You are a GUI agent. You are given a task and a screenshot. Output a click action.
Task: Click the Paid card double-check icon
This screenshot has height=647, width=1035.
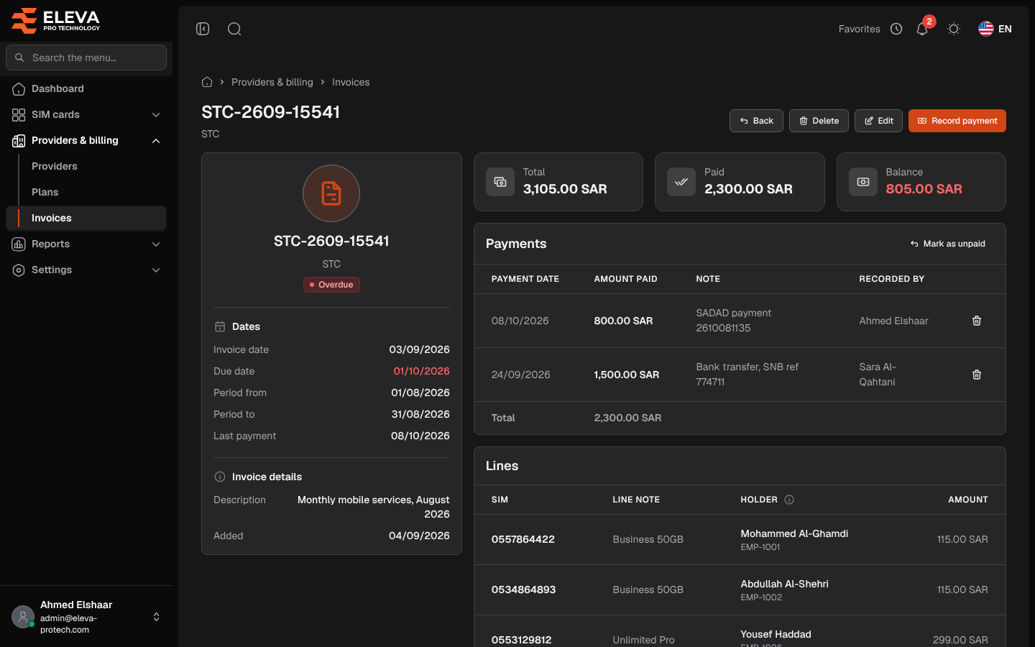click(681, 182)
